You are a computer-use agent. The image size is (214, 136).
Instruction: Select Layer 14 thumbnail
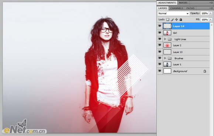click(x=167, y=26)
